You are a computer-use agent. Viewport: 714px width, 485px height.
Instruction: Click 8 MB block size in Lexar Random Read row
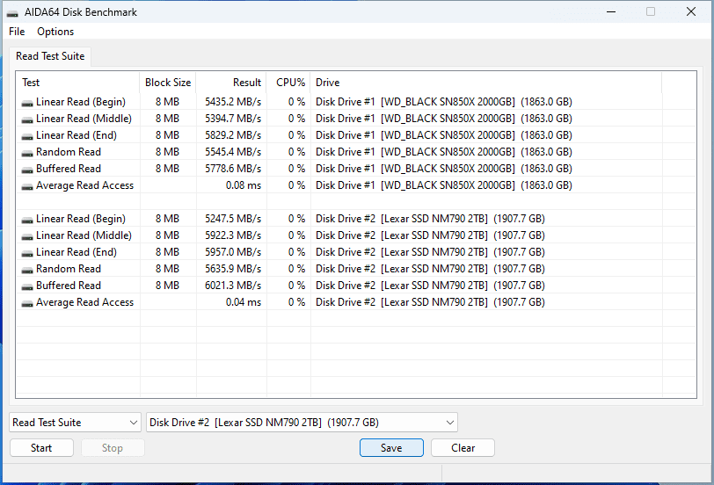pos(167,269)
